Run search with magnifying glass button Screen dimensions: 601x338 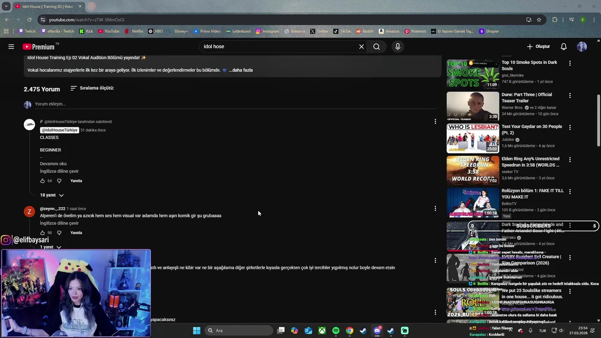[x=377, y=46]
